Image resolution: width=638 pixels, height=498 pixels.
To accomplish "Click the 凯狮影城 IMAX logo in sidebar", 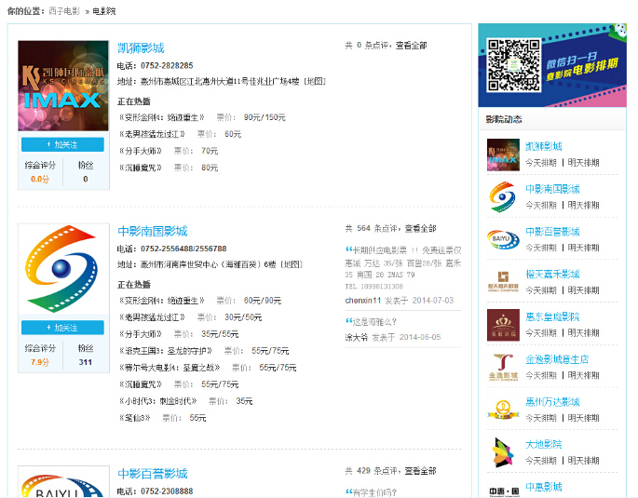I will 503,155.
